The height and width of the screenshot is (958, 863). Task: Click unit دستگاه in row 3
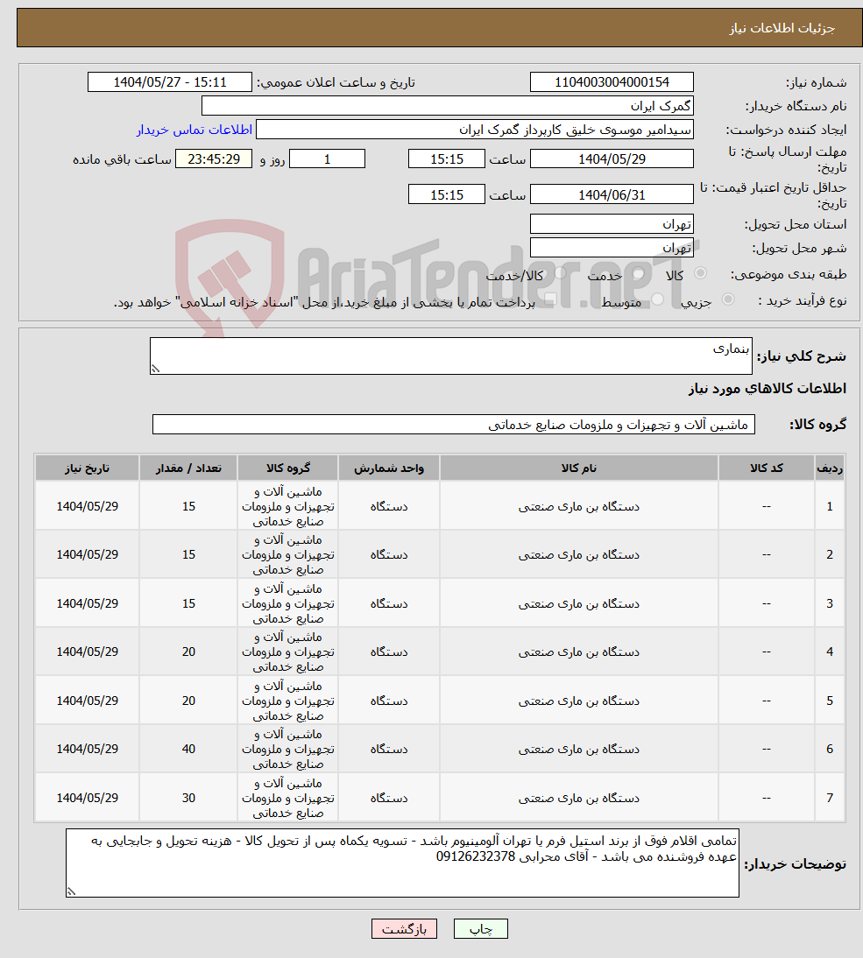click(x=389, y=603)
